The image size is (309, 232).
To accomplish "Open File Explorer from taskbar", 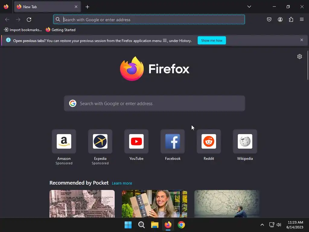I will coord(155,225).
